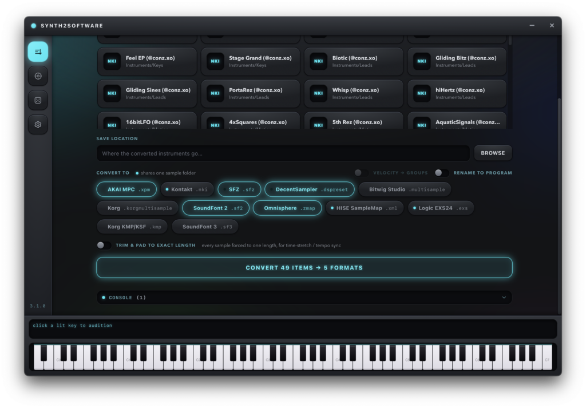Click NKI icon of 16bitLFO card
The height and width of the screenshot is (408, 586).
(x=112, y=124)
